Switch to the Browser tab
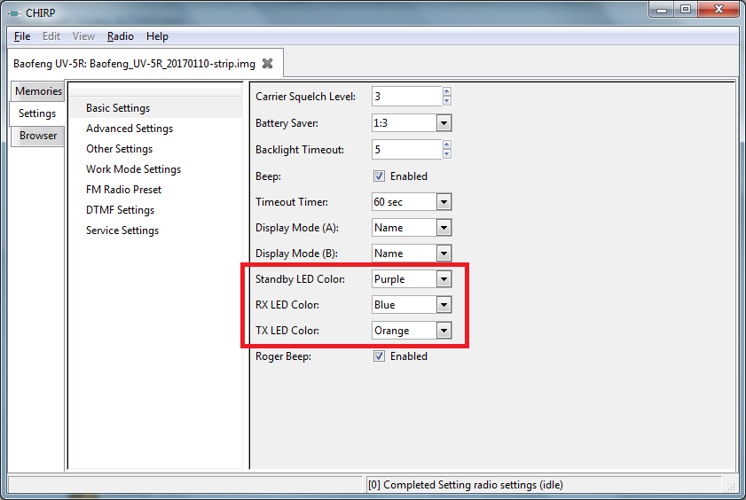The image size is (746, 500). click(38, 136)
